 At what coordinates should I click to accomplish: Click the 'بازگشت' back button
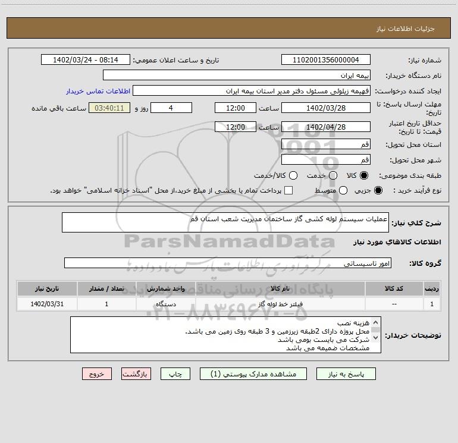(x=136, y=374)
